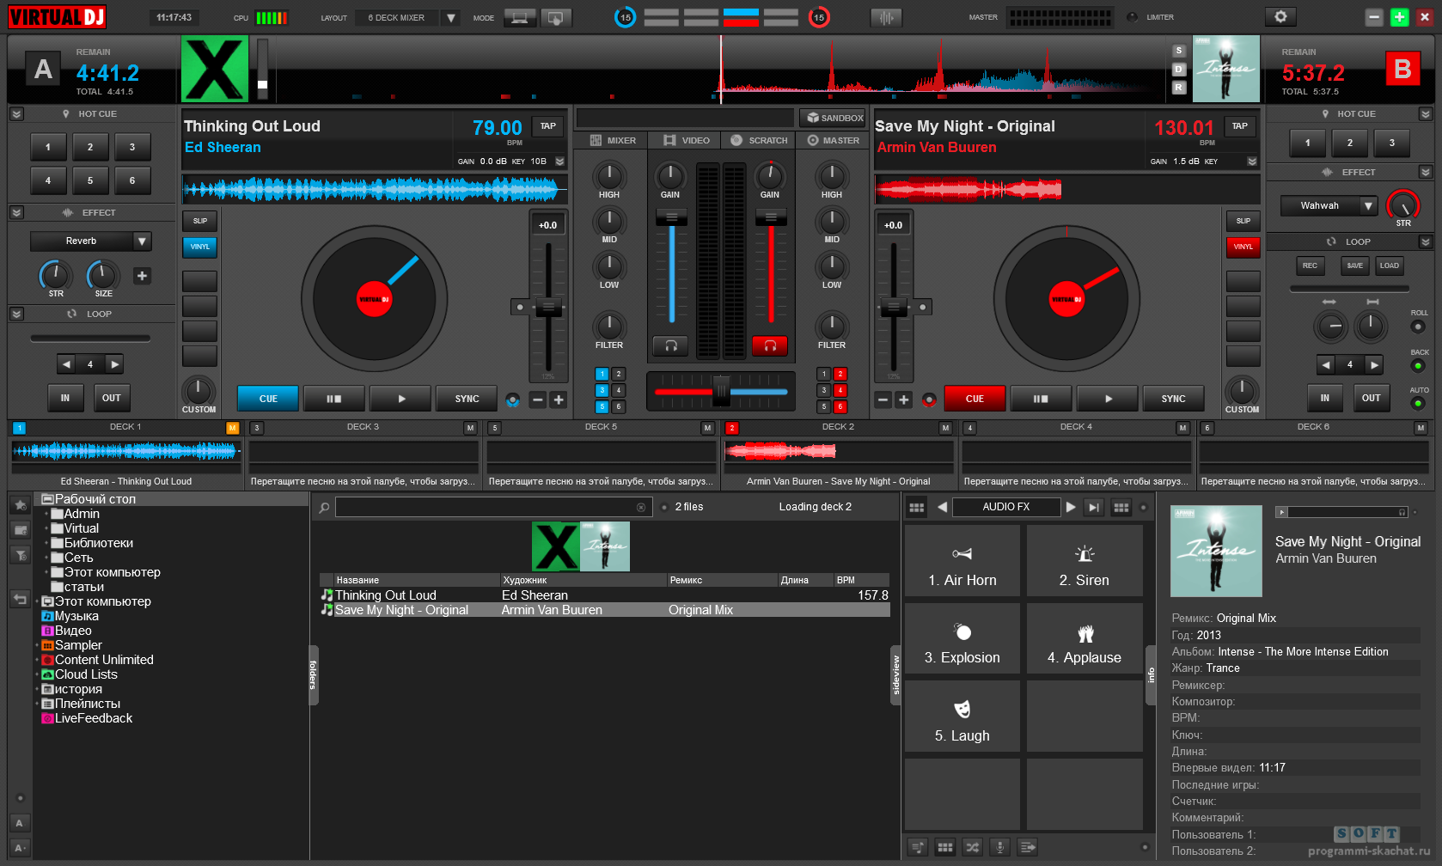The width and height of the screenshot is (1442, 866).
Task: Trigger the Siren sampler pad
Action: [x=1085, y=561]
